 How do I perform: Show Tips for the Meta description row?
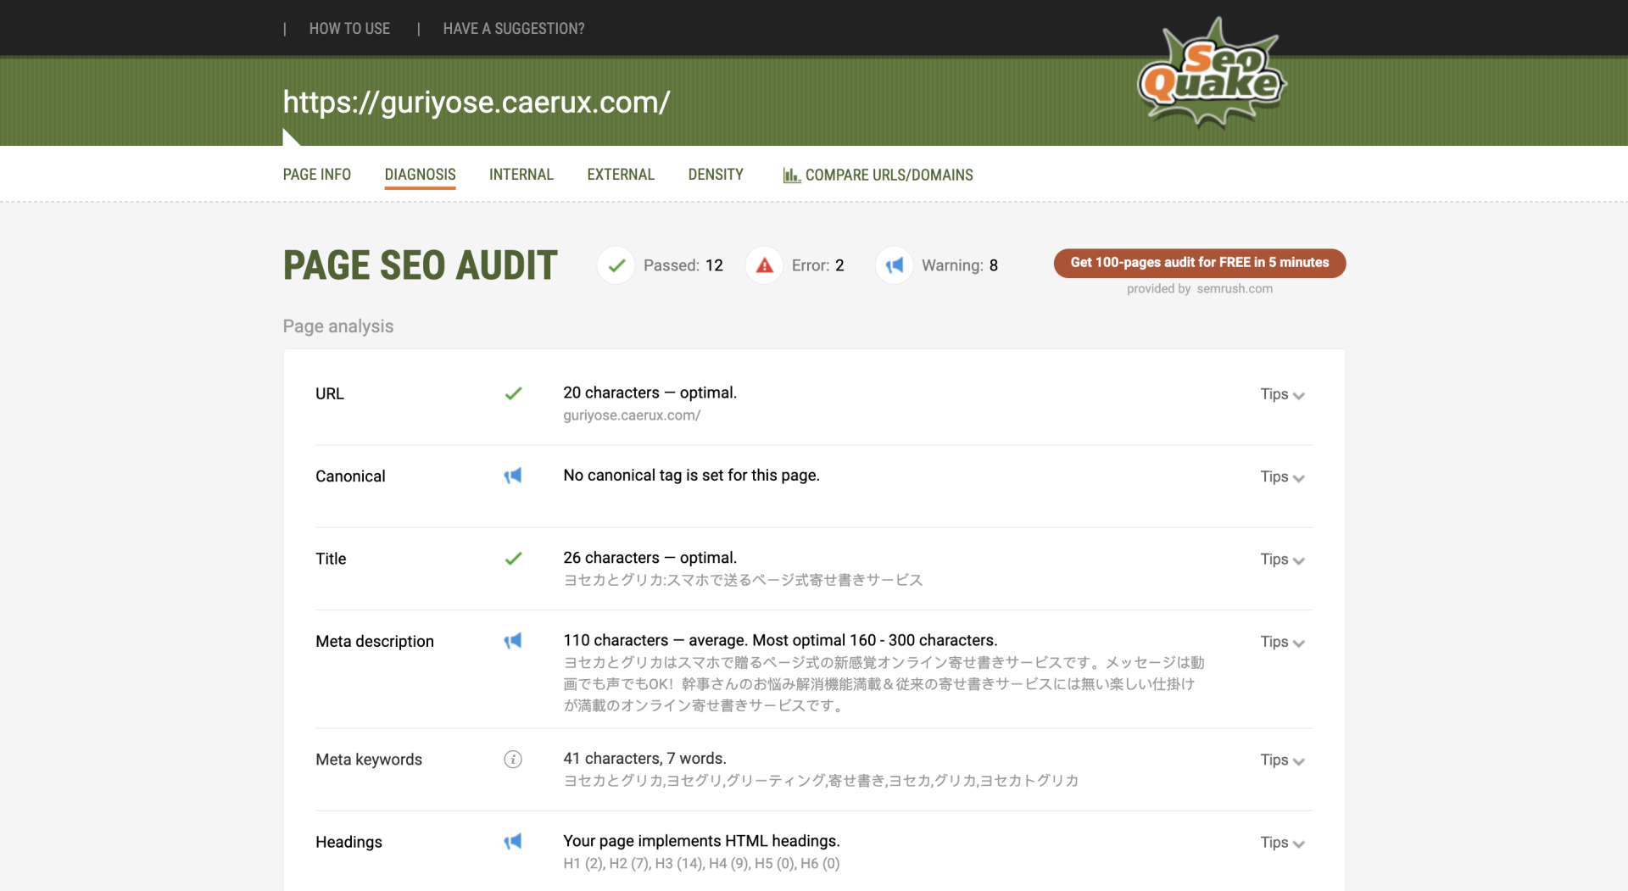click(1281, 642)
